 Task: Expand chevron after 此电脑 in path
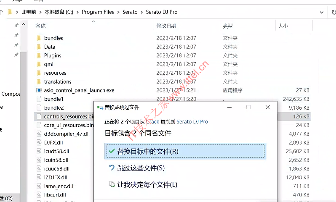[40, 12]
